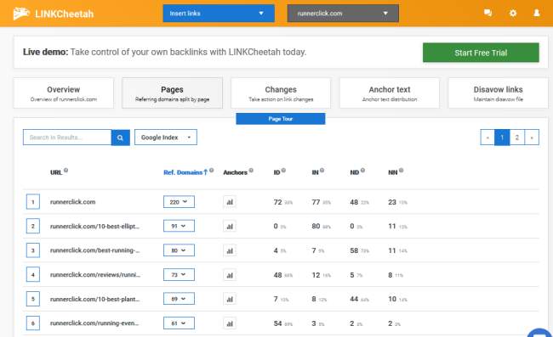Select row 4 number box

[x=33, y=274]
